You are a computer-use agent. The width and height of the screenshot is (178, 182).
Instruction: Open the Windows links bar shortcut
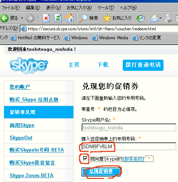click(x=76, y=38)
